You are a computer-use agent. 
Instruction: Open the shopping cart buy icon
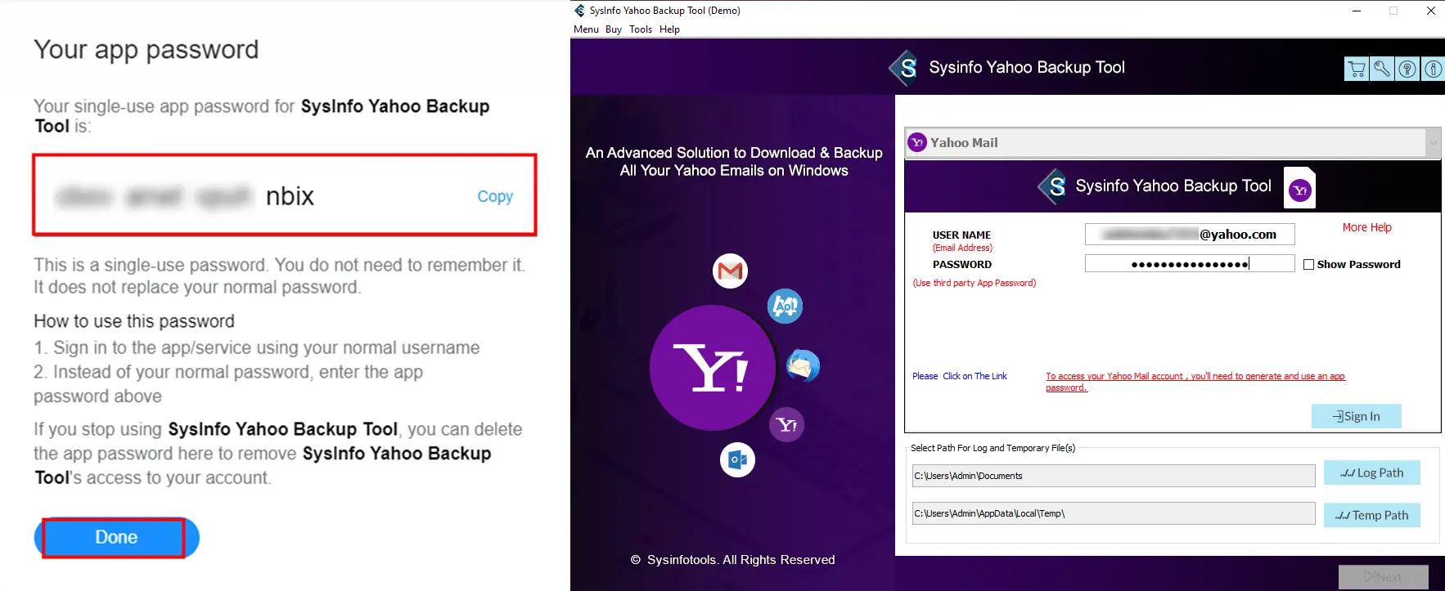pyautogui.click(x=1357, y=69)
